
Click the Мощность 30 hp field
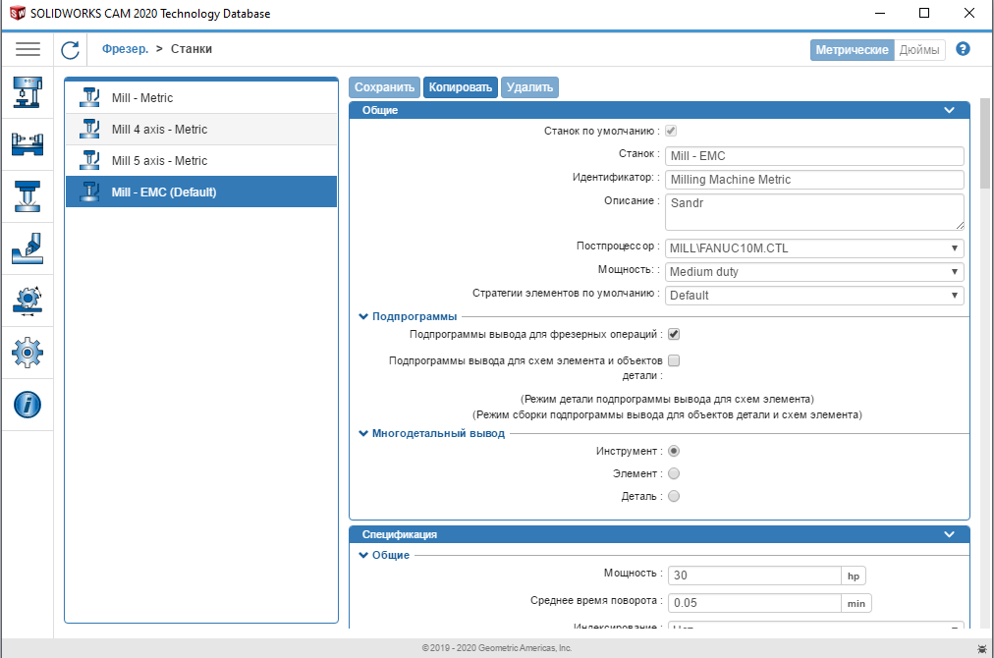point(754,575)
